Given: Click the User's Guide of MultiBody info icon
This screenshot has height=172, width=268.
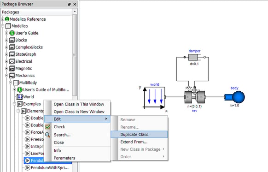Looking at the screenshot, I should (x=20, y=89).
